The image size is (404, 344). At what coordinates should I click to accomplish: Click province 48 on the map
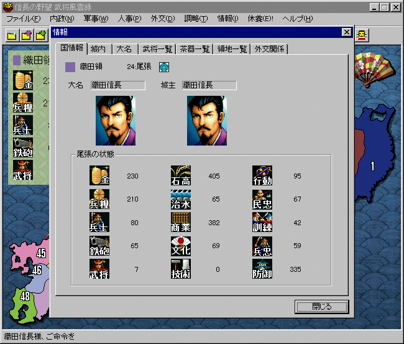pos(25,296)
